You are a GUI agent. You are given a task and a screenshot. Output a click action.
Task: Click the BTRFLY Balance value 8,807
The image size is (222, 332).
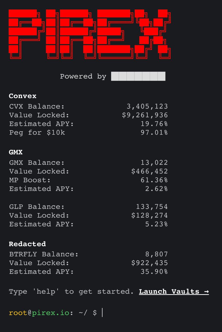(x=156, y=254)
